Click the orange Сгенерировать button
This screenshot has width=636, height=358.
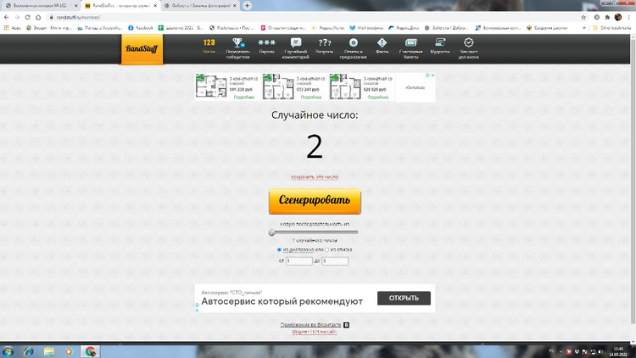tap(315, 201)
